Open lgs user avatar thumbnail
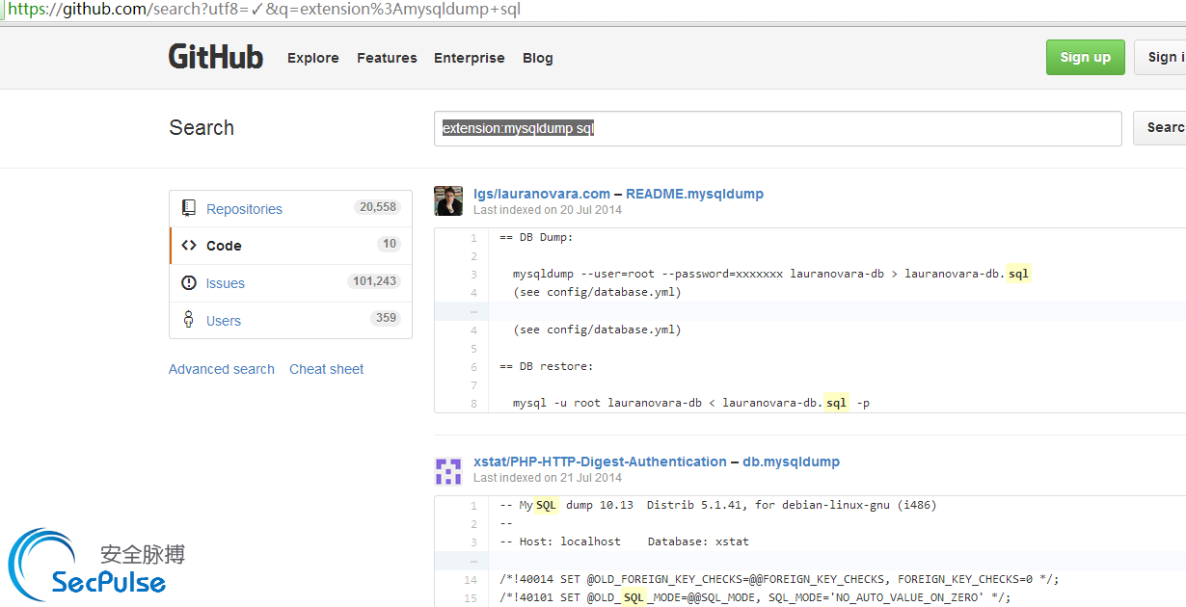Viewport: 1186px width, 607px height. point(448,200)
